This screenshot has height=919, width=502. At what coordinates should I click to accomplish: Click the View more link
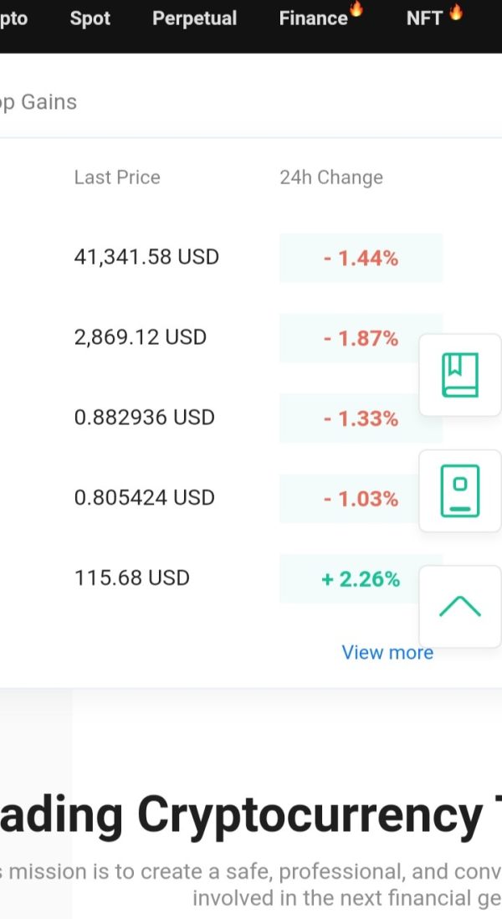pos(387,653)
